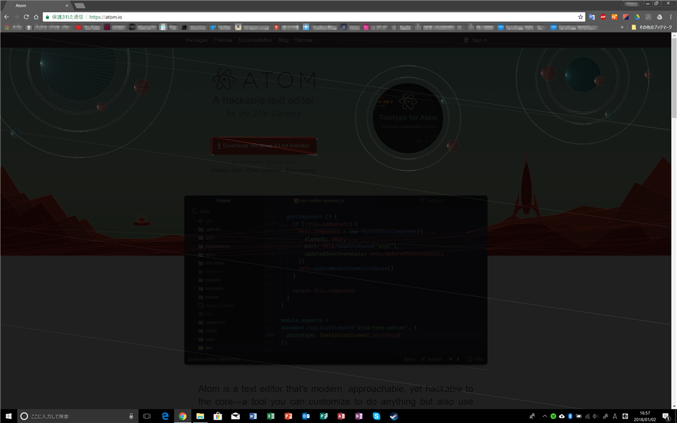Open the browser home page icon

(36, 17)
